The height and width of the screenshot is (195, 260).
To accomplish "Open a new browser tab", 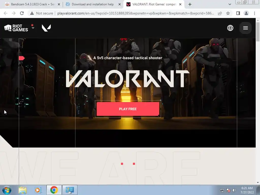I will point(190,4).
